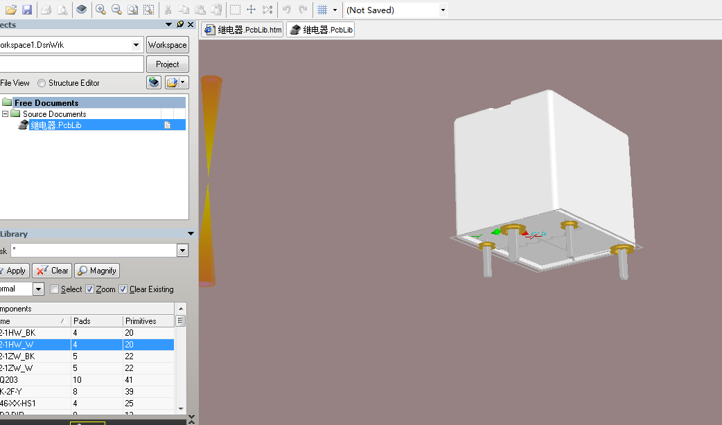
Task: Click the empty project name field
Action: pyautogui.click(x=71, y=64)
